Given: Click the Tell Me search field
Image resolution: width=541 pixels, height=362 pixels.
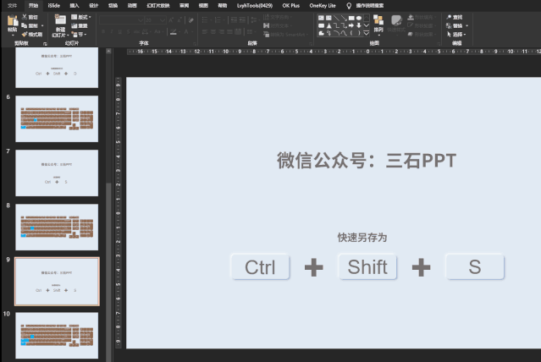Looking at the screenshot, I should coord(370,6).
